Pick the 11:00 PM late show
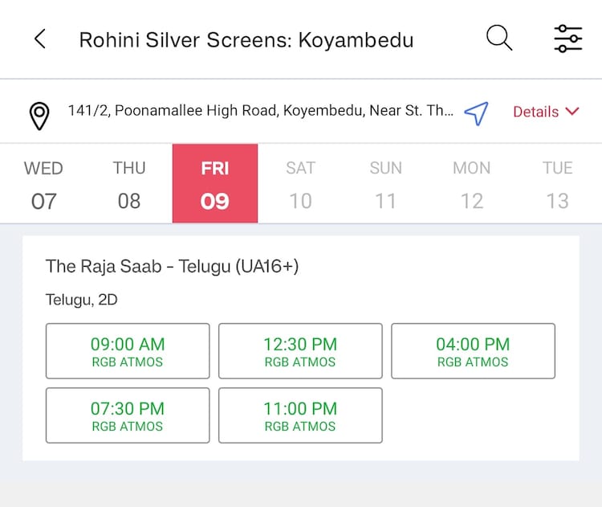The height and width of the screenshot is (507, 602). [x=300, y=415]
